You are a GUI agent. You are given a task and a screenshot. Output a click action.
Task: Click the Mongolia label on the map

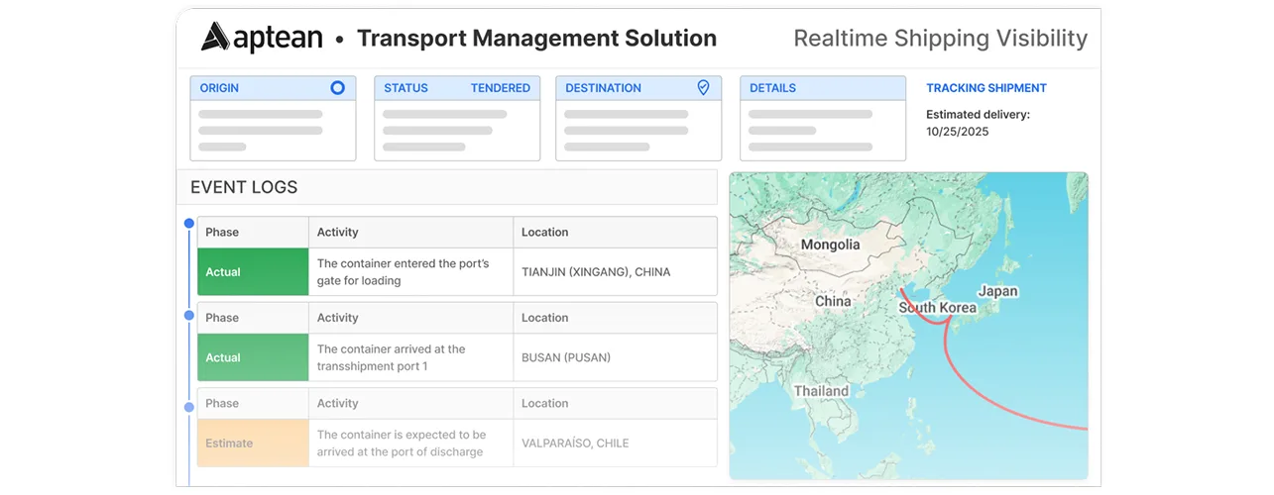(x=830, y=245)
